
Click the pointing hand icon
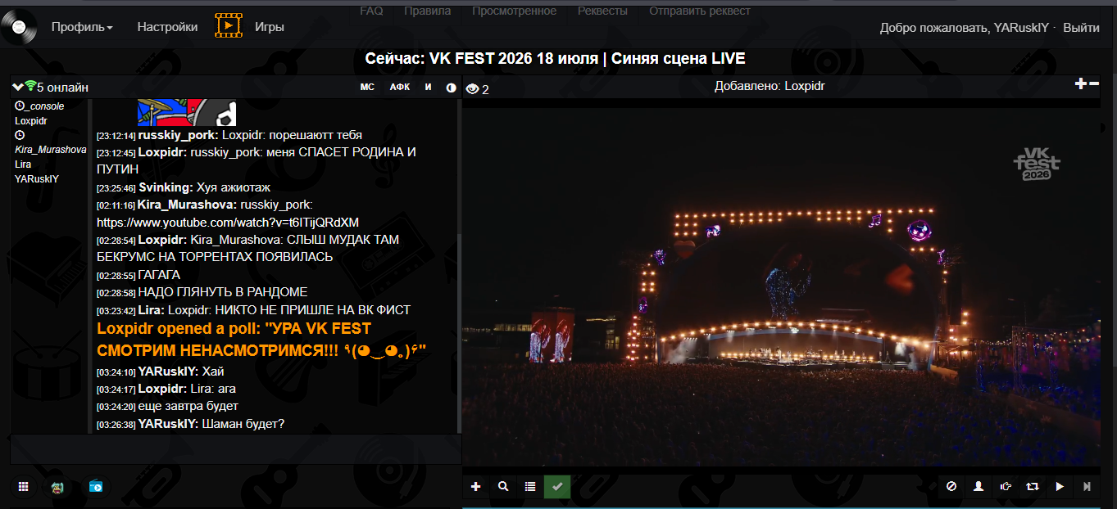coord(1006,486)
